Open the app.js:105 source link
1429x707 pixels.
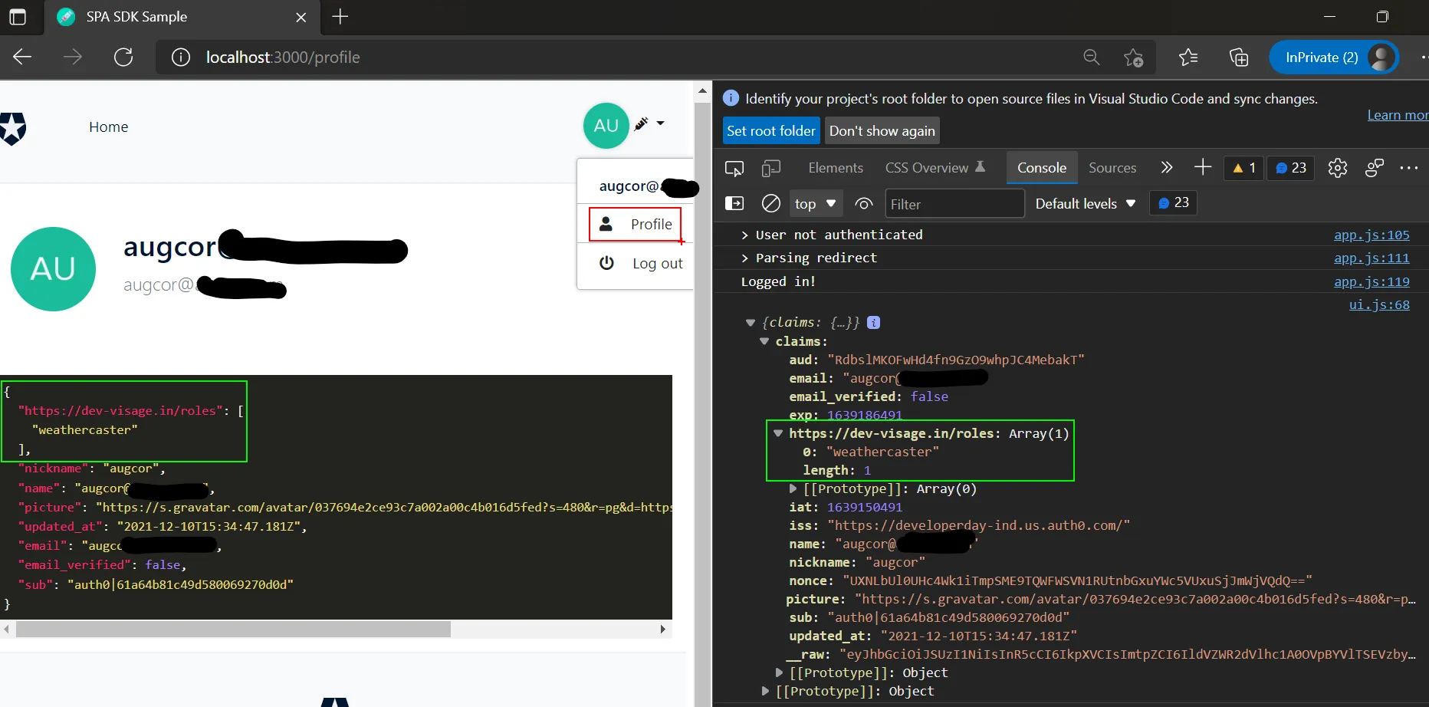1372,235
